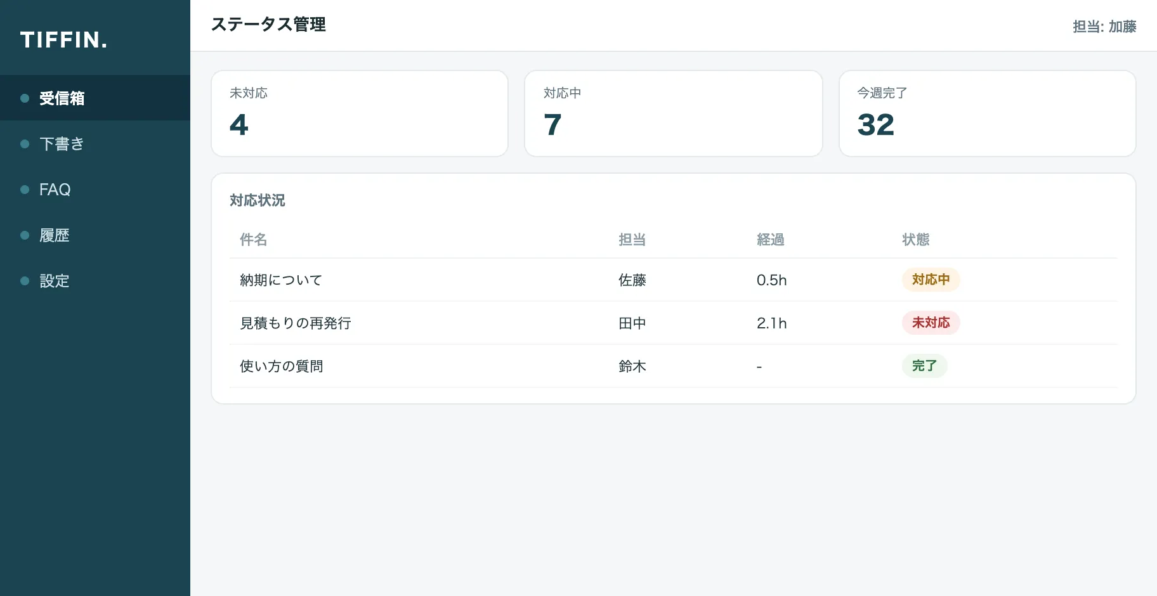Open the 今週完了 summary card

988,113
